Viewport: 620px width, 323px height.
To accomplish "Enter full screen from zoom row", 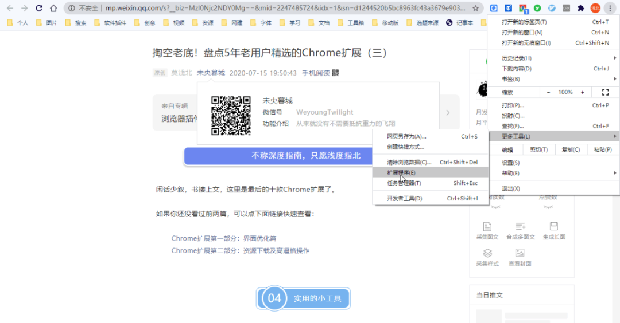I will [x=605, y=92].
